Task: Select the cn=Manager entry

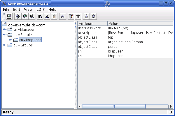Action: 24,30
